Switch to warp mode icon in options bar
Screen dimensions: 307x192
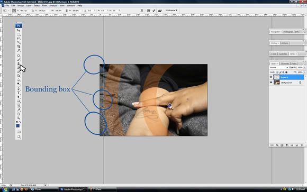(142, 11)
